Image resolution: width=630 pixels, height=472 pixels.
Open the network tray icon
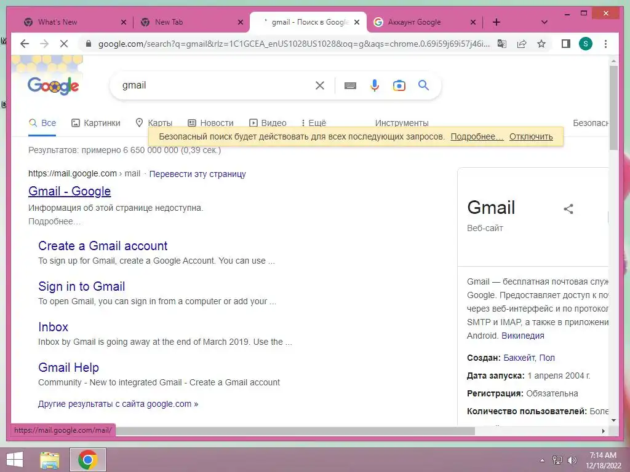pos(557,460)
